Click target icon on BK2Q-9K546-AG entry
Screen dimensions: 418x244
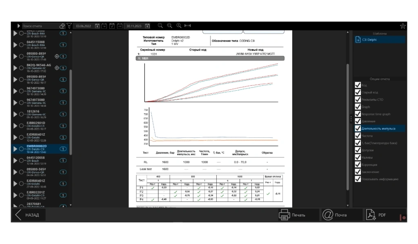point(57,68)
